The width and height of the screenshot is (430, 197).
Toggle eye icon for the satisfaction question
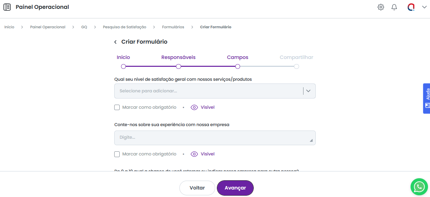click(194, 107)
